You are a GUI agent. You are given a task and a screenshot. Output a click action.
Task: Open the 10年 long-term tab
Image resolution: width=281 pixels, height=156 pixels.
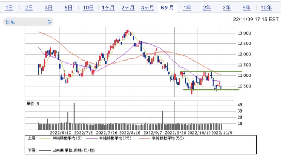[x=266, y=8]
